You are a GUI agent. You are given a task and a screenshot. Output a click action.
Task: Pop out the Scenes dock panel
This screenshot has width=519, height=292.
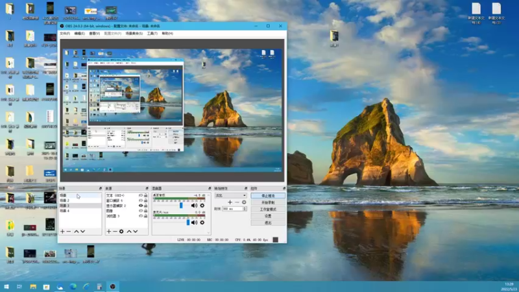101,188
